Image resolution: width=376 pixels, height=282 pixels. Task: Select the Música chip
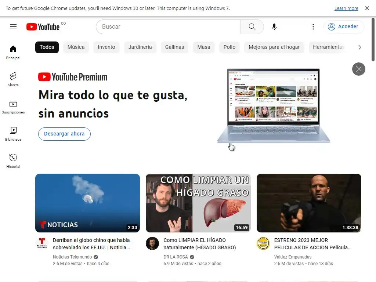point(76,47)
